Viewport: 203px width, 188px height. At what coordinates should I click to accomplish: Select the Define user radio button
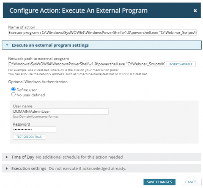point(14,90)
